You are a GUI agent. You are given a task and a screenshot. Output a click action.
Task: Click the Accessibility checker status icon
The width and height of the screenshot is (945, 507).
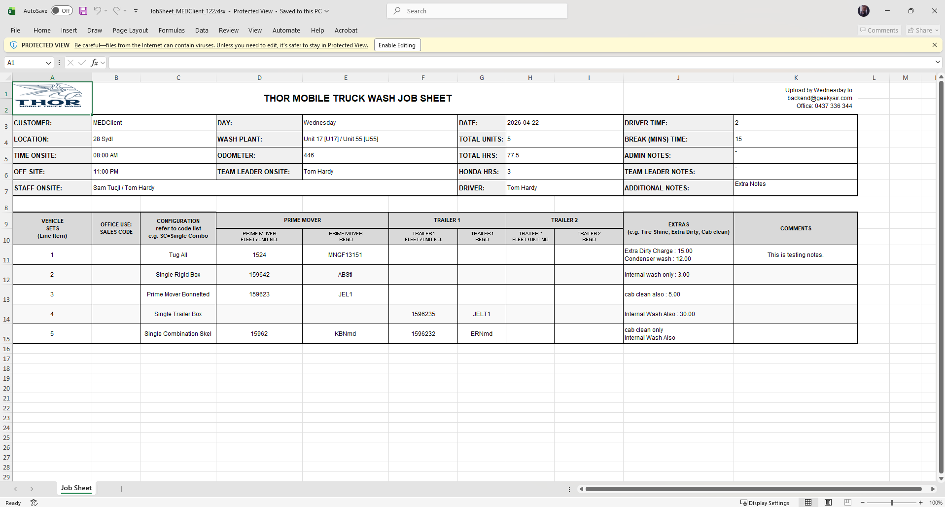pos(34,503)
